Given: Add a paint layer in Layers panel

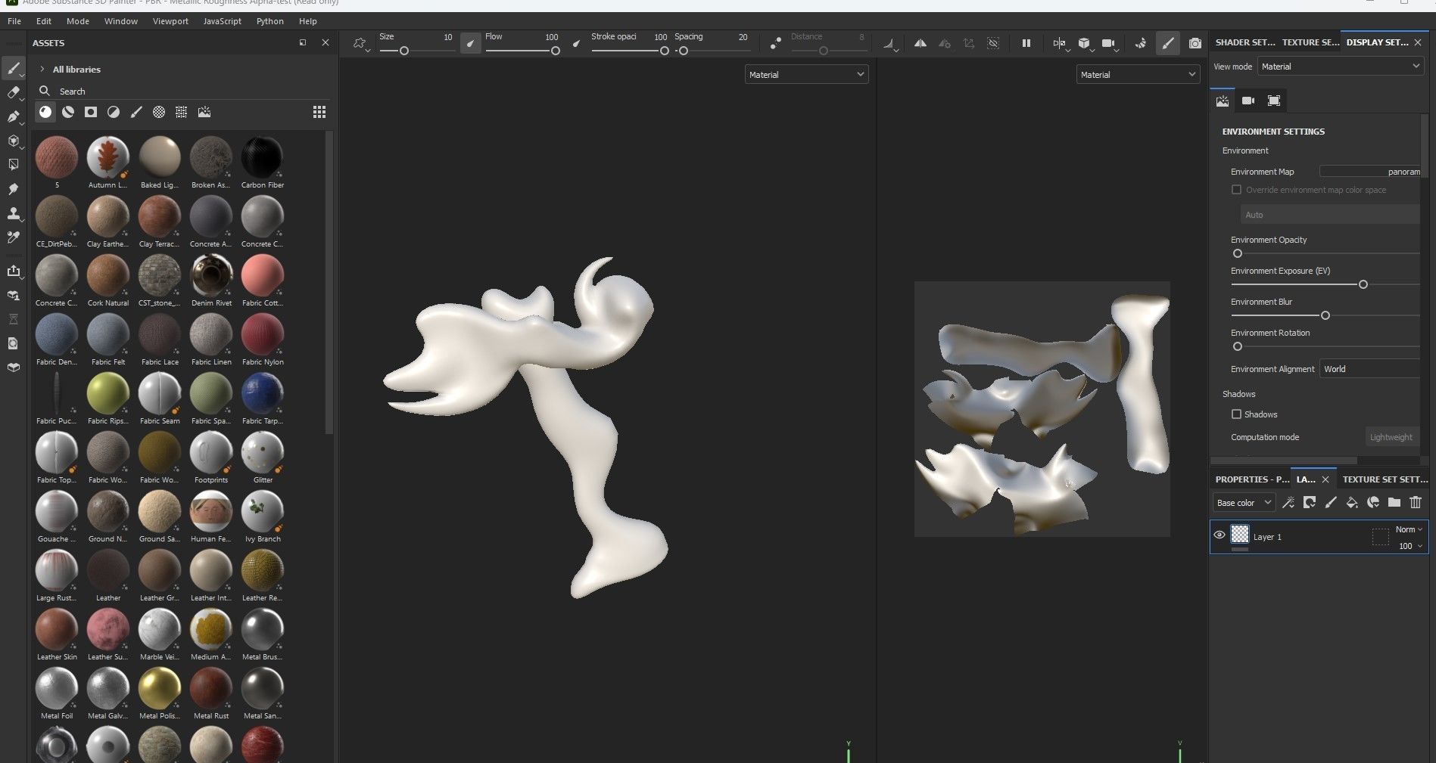Looking at the screenshot, I should click(1331, 502).
